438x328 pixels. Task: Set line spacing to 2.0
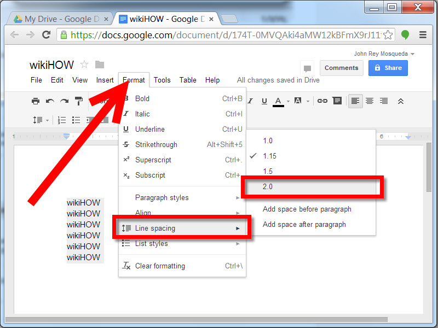(311, 186)
